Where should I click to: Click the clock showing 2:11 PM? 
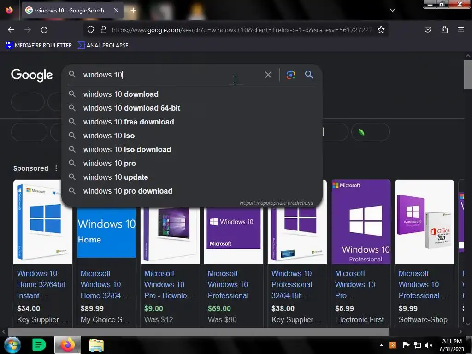[452, 345]
